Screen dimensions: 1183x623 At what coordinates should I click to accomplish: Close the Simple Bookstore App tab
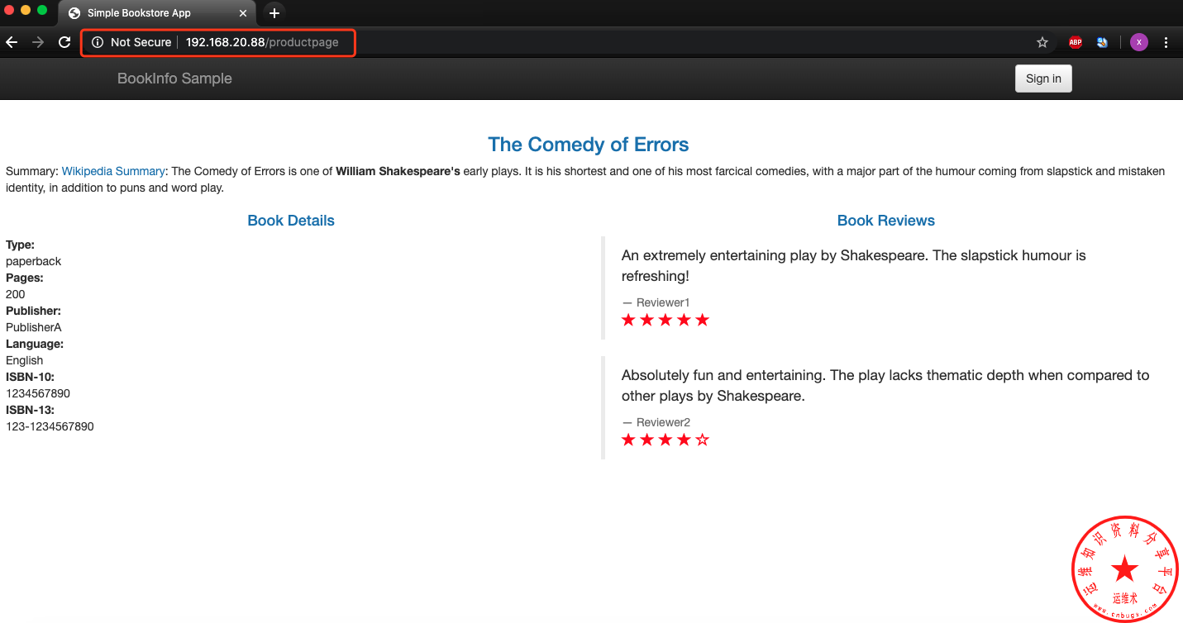[x=245, y=13]
